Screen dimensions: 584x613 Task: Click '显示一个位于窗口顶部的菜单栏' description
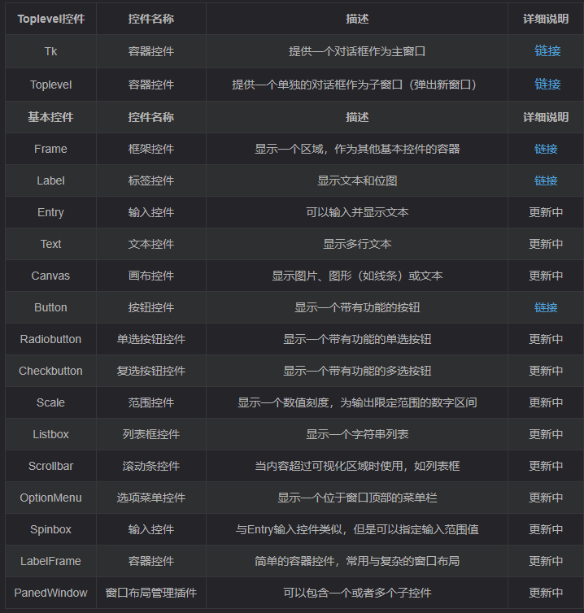point(357,498)
